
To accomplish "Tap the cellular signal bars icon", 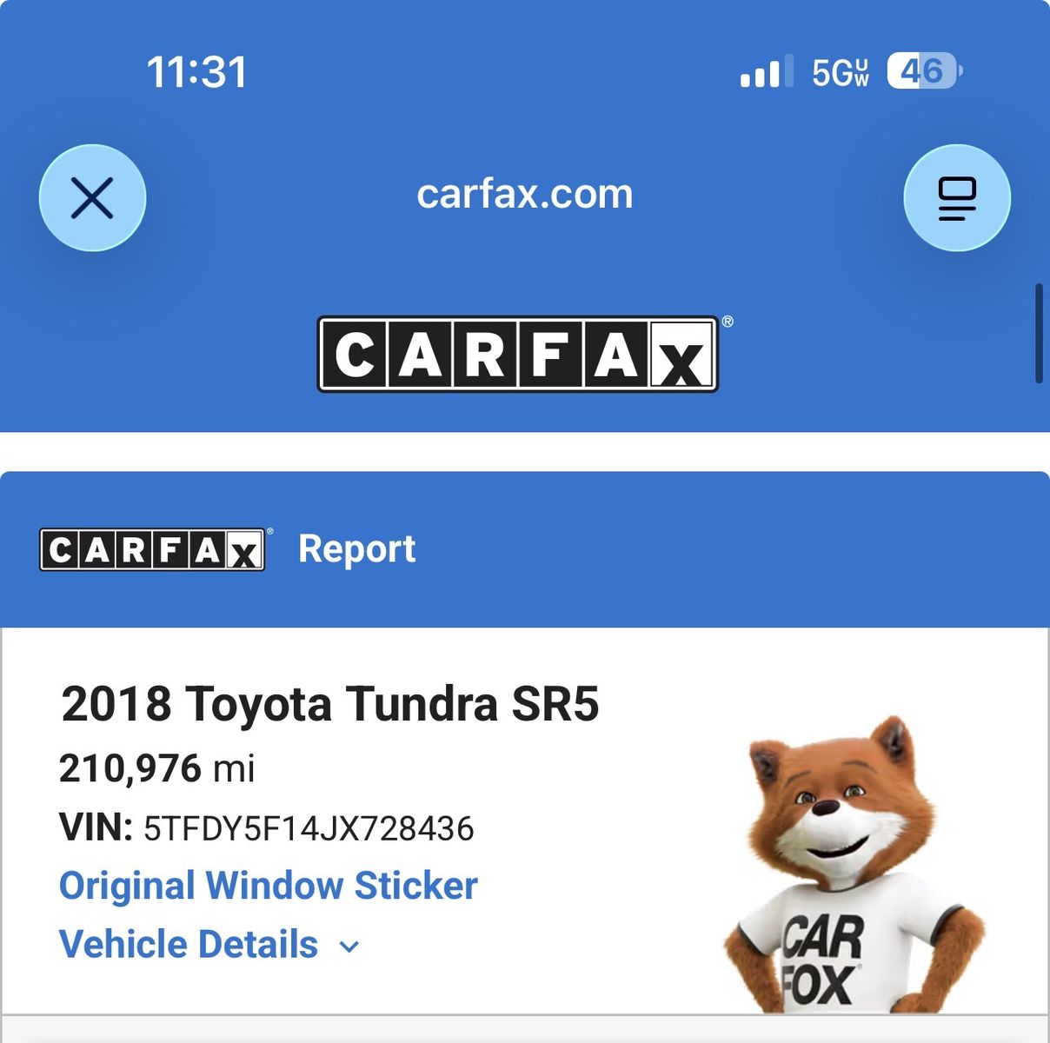I will pyautogui.click(x=767, y=71).
